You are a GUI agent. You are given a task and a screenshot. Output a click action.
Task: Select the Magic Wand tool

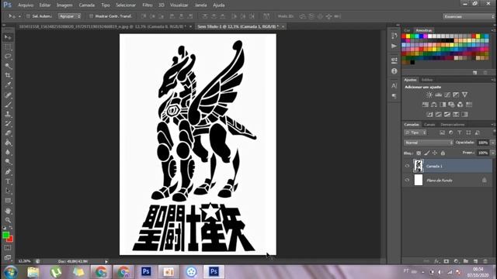click(x=8, y=66)
